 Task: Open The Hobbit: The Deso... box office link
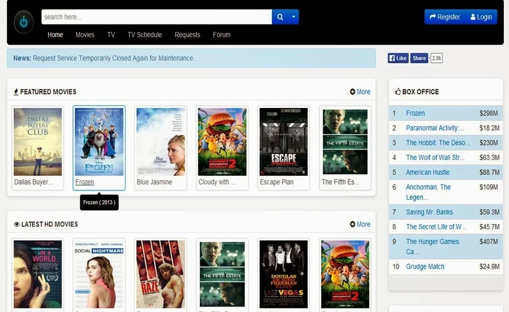pos(438,143)
